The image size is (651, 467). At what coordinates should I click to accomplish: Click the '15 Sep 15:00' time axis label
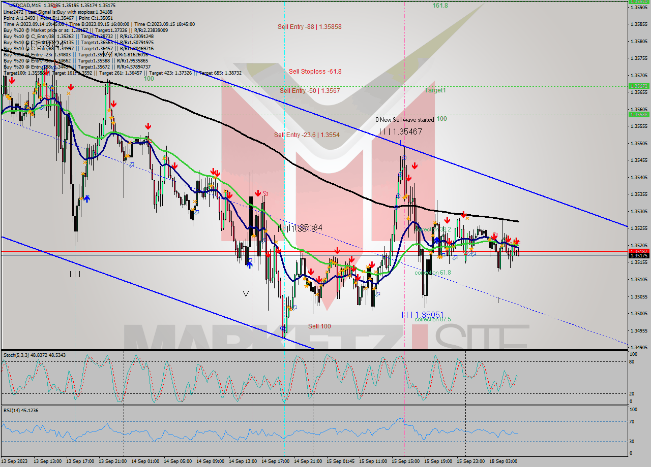406,461
